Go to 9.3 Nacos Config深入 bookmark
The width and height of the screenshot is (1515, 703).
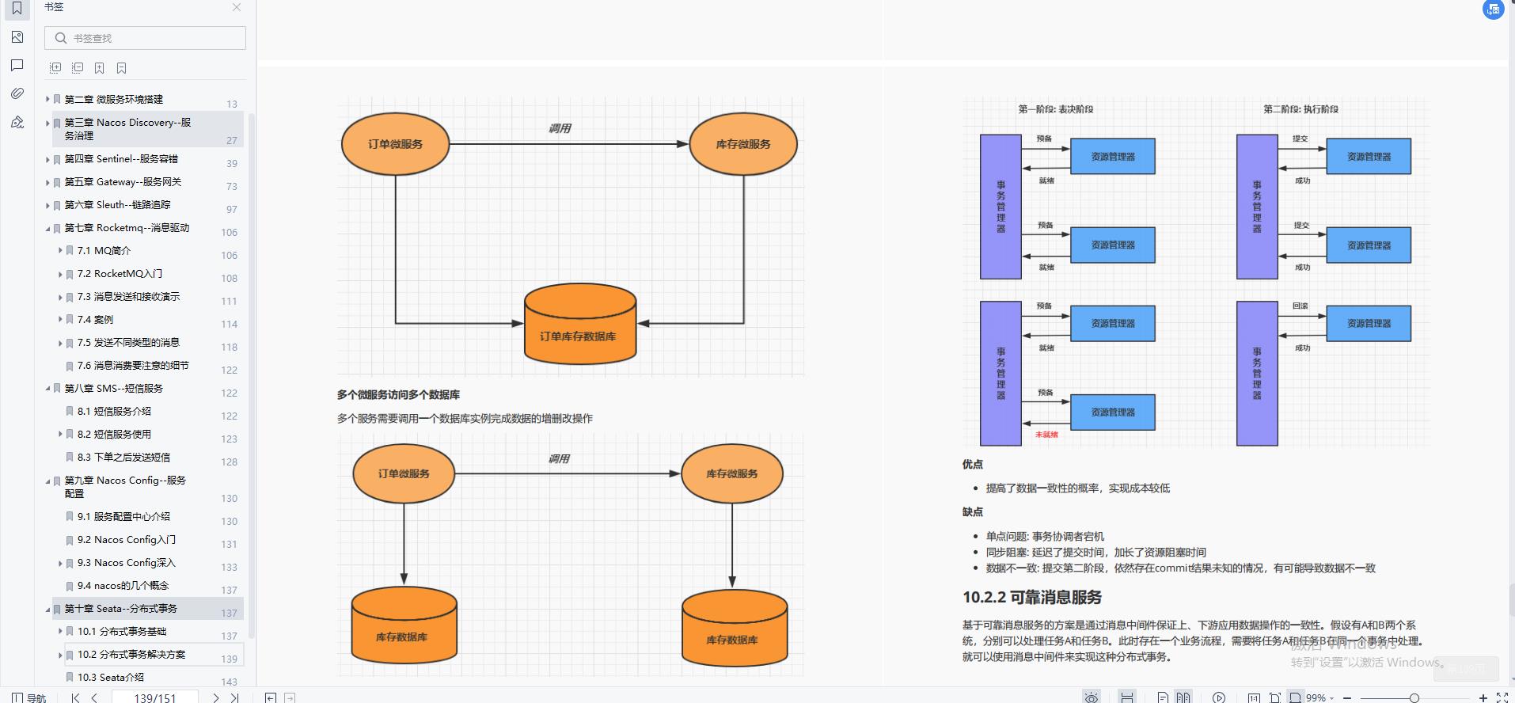coord(127,563)
